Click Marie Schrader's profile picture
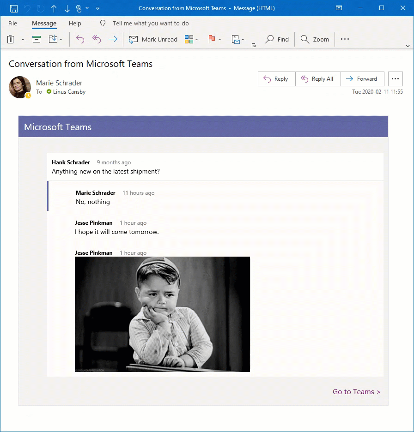This screenshot has width=414, height=432. pyautogui.click(x=20, y=87)
